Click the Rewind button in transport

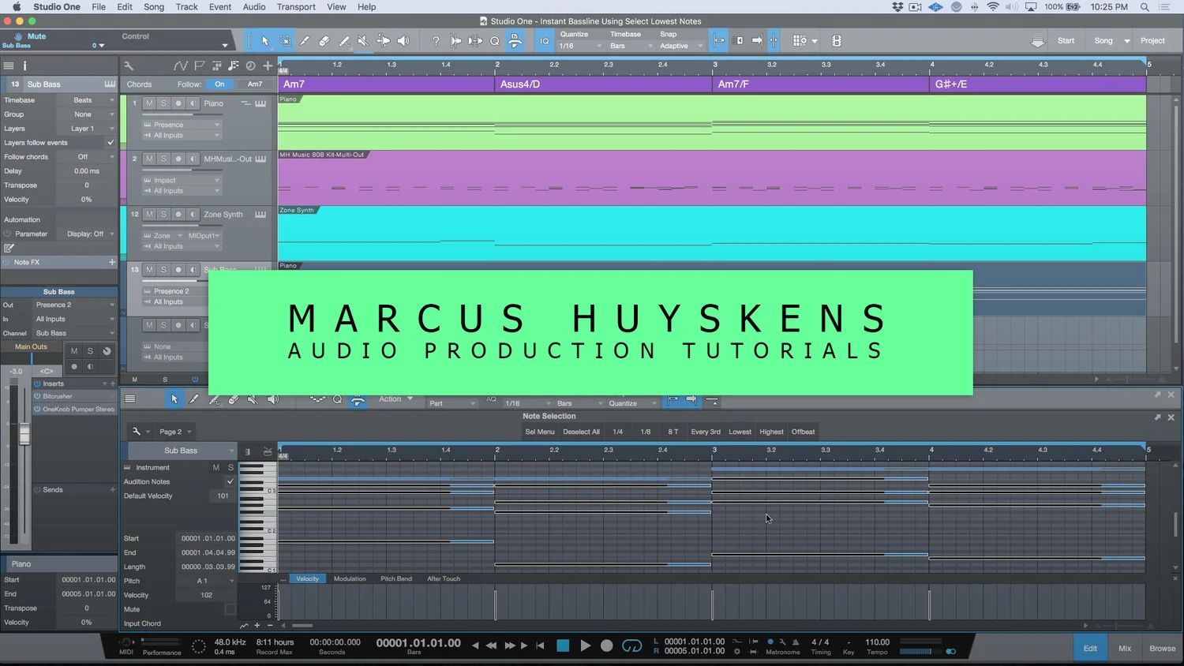pos(491,645)
